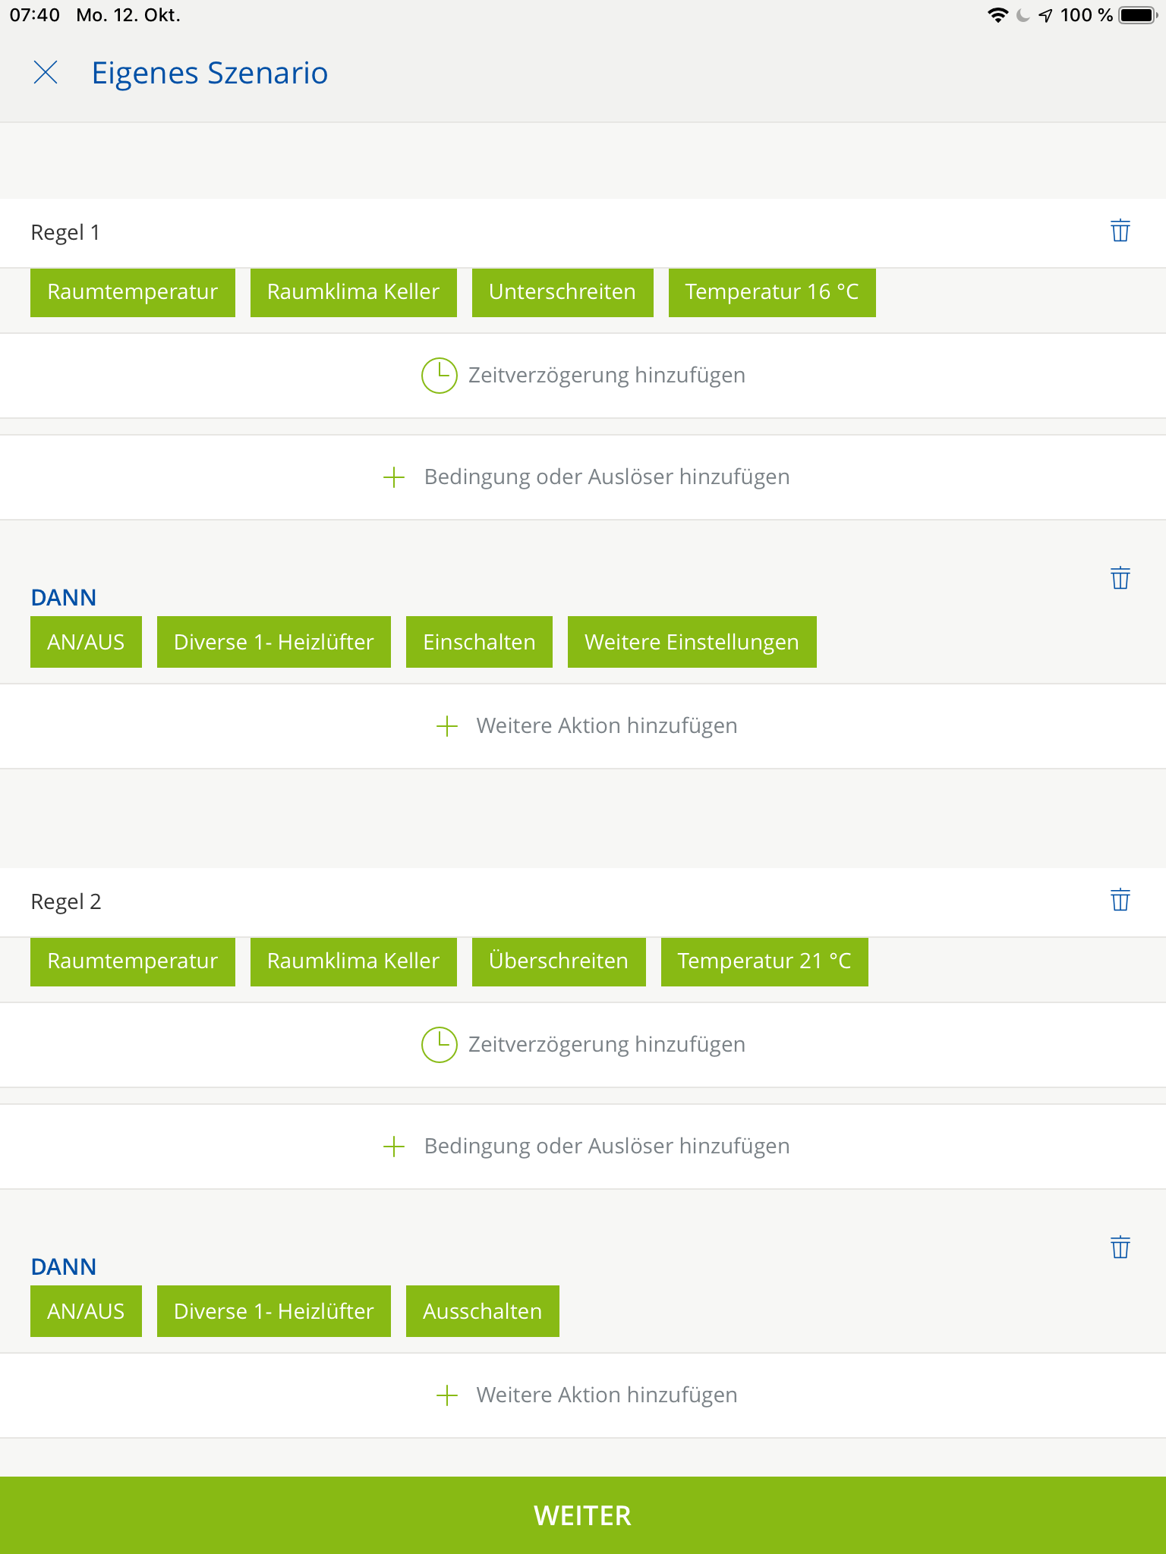Viewport: 1166px width, 1554px height.
Task: Tap plus icon to add condition in Regel 1
Action: tap(394, 477)
